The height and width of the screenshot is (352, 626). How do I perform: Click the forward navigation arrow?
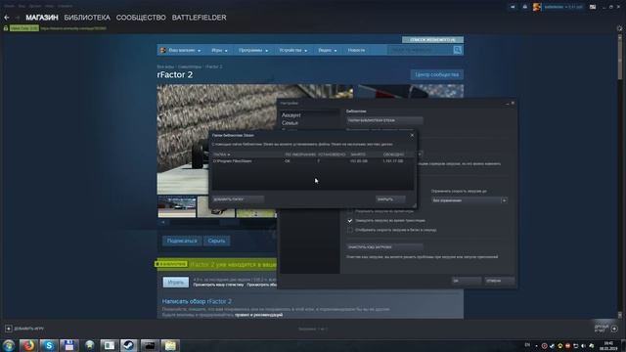tap(18, 18)
